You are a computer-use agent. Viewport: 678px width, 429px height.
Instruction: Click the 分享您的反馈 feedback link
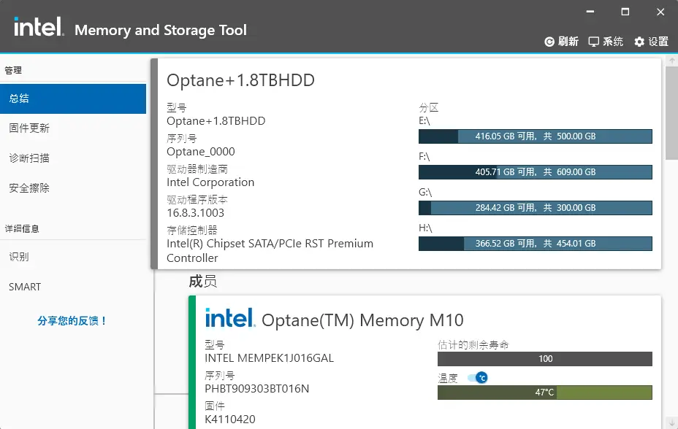[72, 321]
